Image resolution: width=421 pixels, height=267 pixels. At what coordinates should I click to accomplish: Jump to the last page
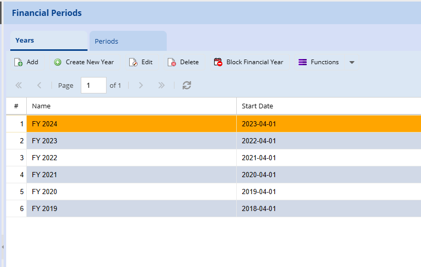[161, 85]
